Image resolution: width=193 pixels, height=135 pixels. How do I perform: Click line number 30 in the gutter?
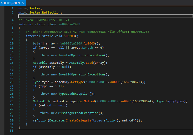click(12, 120)
